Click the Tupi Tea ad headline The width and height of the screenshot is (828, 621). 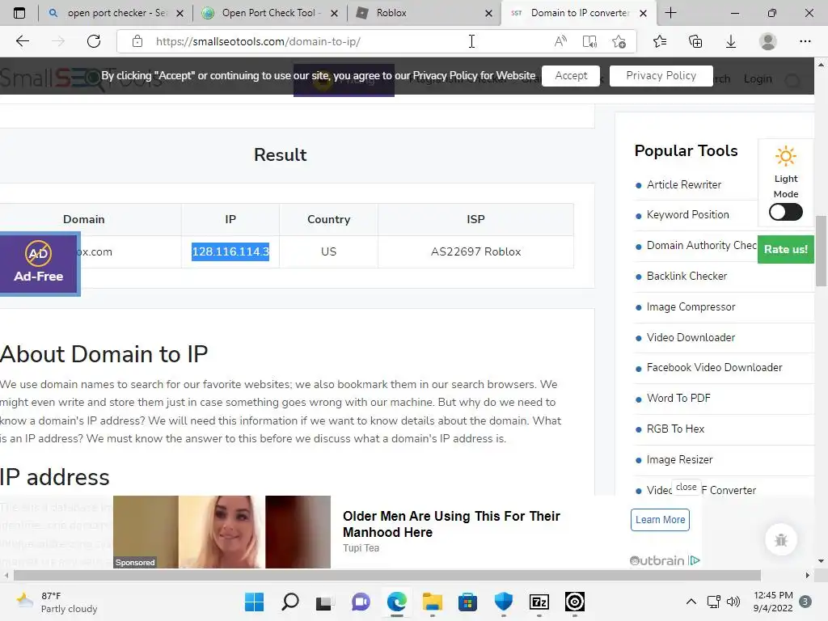[x=451, y=524]
